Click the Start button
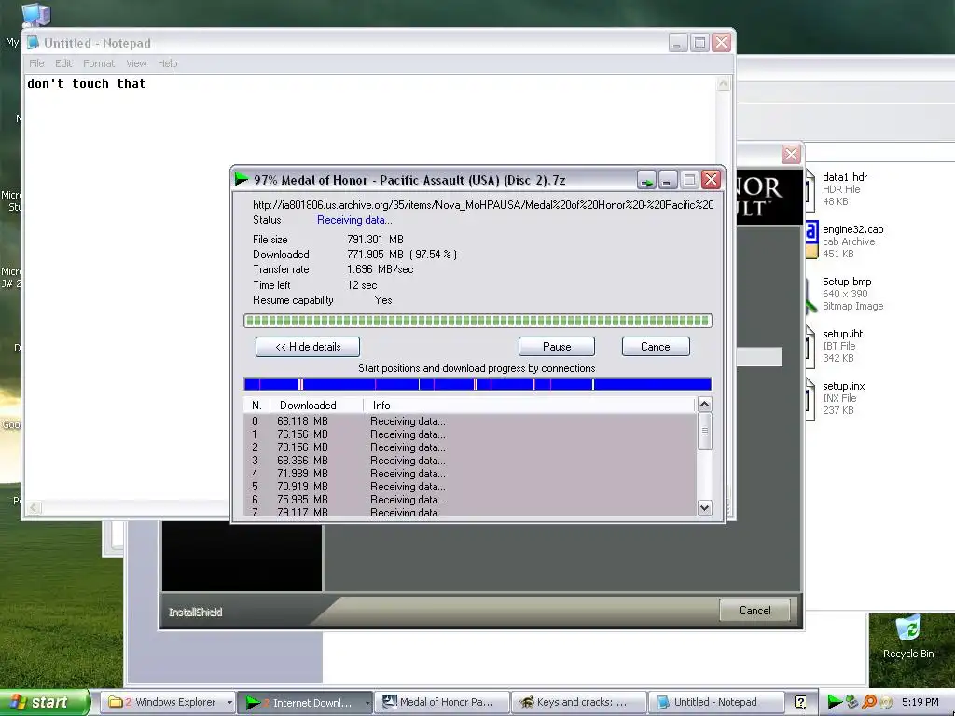Viewport: 955px width, 716px height. click(x=44, y=702)
